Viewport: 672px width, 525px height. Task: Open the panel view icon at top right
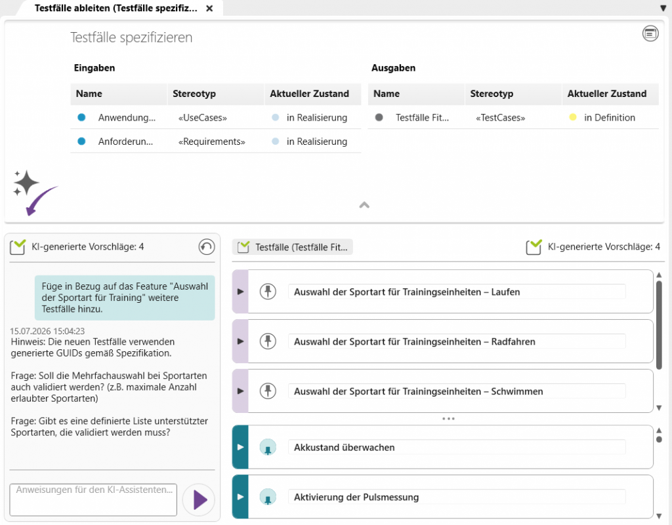click(x=650, y=33)
